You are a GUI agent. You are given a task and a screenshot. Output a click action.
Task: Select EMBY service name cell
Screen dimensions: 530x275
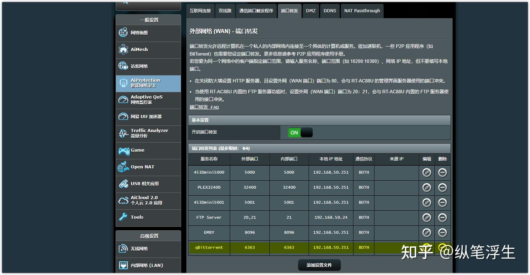click(x=209, y=232)
